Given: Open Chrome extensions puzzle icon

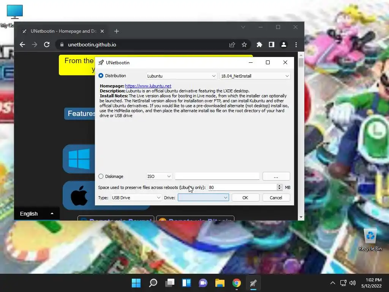Looking at the screenshot, I should tap(259, 44).
